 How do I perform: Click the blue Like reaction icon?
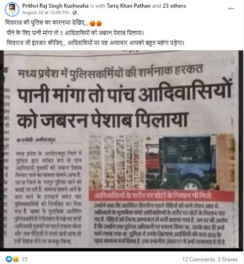(x=9, y=259)
